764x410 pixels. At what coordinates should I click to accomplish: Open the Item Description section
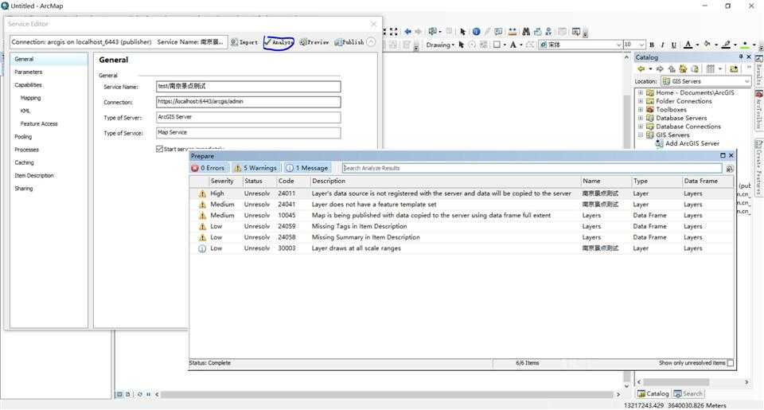(34, 175)
